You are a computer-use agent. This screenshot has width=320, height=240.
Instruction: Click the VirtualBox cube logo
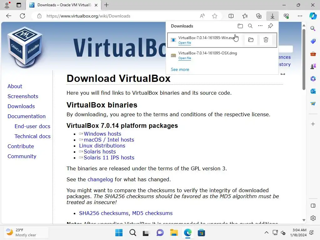pos(25,47)
